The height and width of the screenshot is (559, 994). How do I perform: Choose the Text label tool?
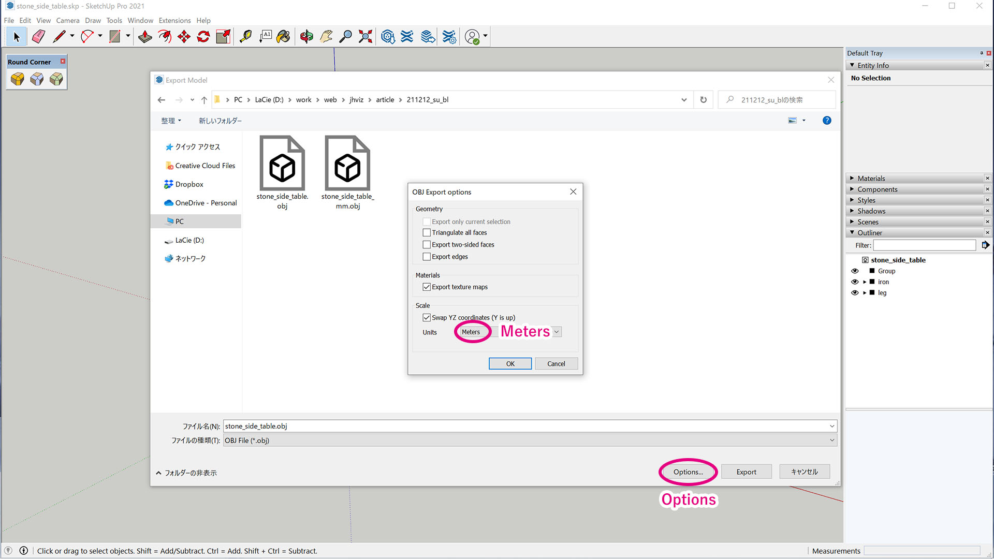coord(265,37)
